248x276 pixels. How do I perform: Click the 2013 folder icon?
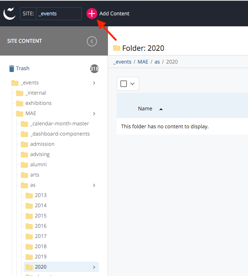tap(29, 195)
